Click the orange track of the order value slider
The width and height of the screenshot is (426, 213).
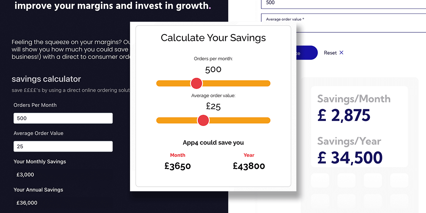[x=241, y=120]
